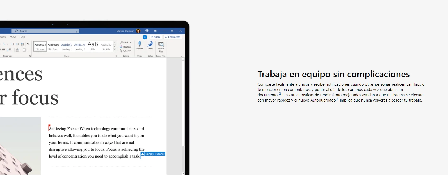This screenshot has height=175, width=448.
Task: Open the Editor tool
Action: point(150,45)
